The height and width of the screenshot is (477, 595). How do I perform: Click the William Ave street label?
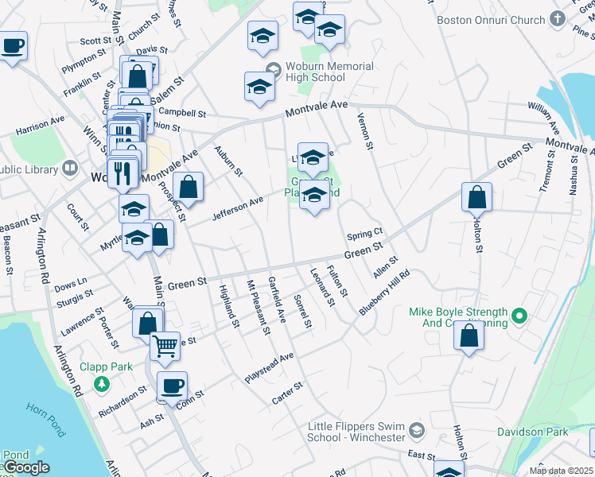[x=543, y=118]
